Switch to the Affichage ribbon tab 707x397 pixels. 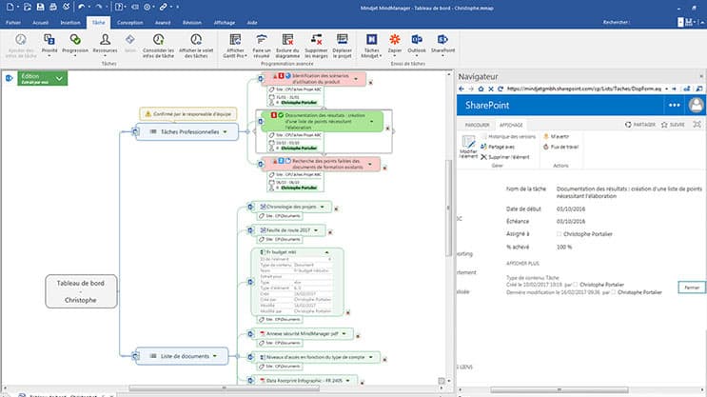click(x=225, y=23)
